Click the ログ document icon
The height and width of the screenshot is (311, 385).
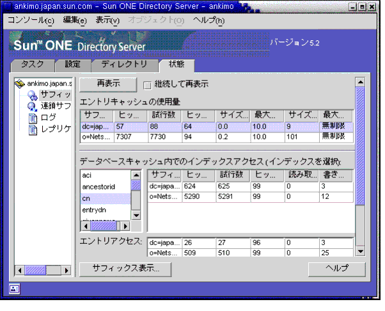click(33, 118)
